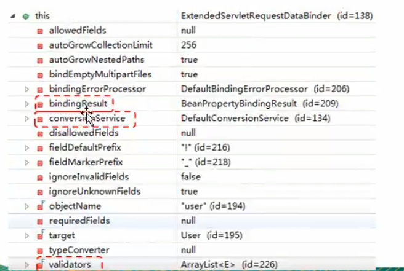Click the value 'User (id=195)'
Screen dimensions: 404x271
pyautogui.click(x=211, y=235)
